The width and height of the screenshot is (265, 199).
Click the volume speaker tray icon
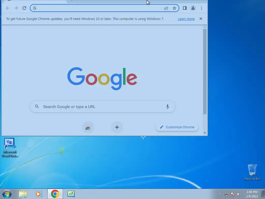[239, 194]
